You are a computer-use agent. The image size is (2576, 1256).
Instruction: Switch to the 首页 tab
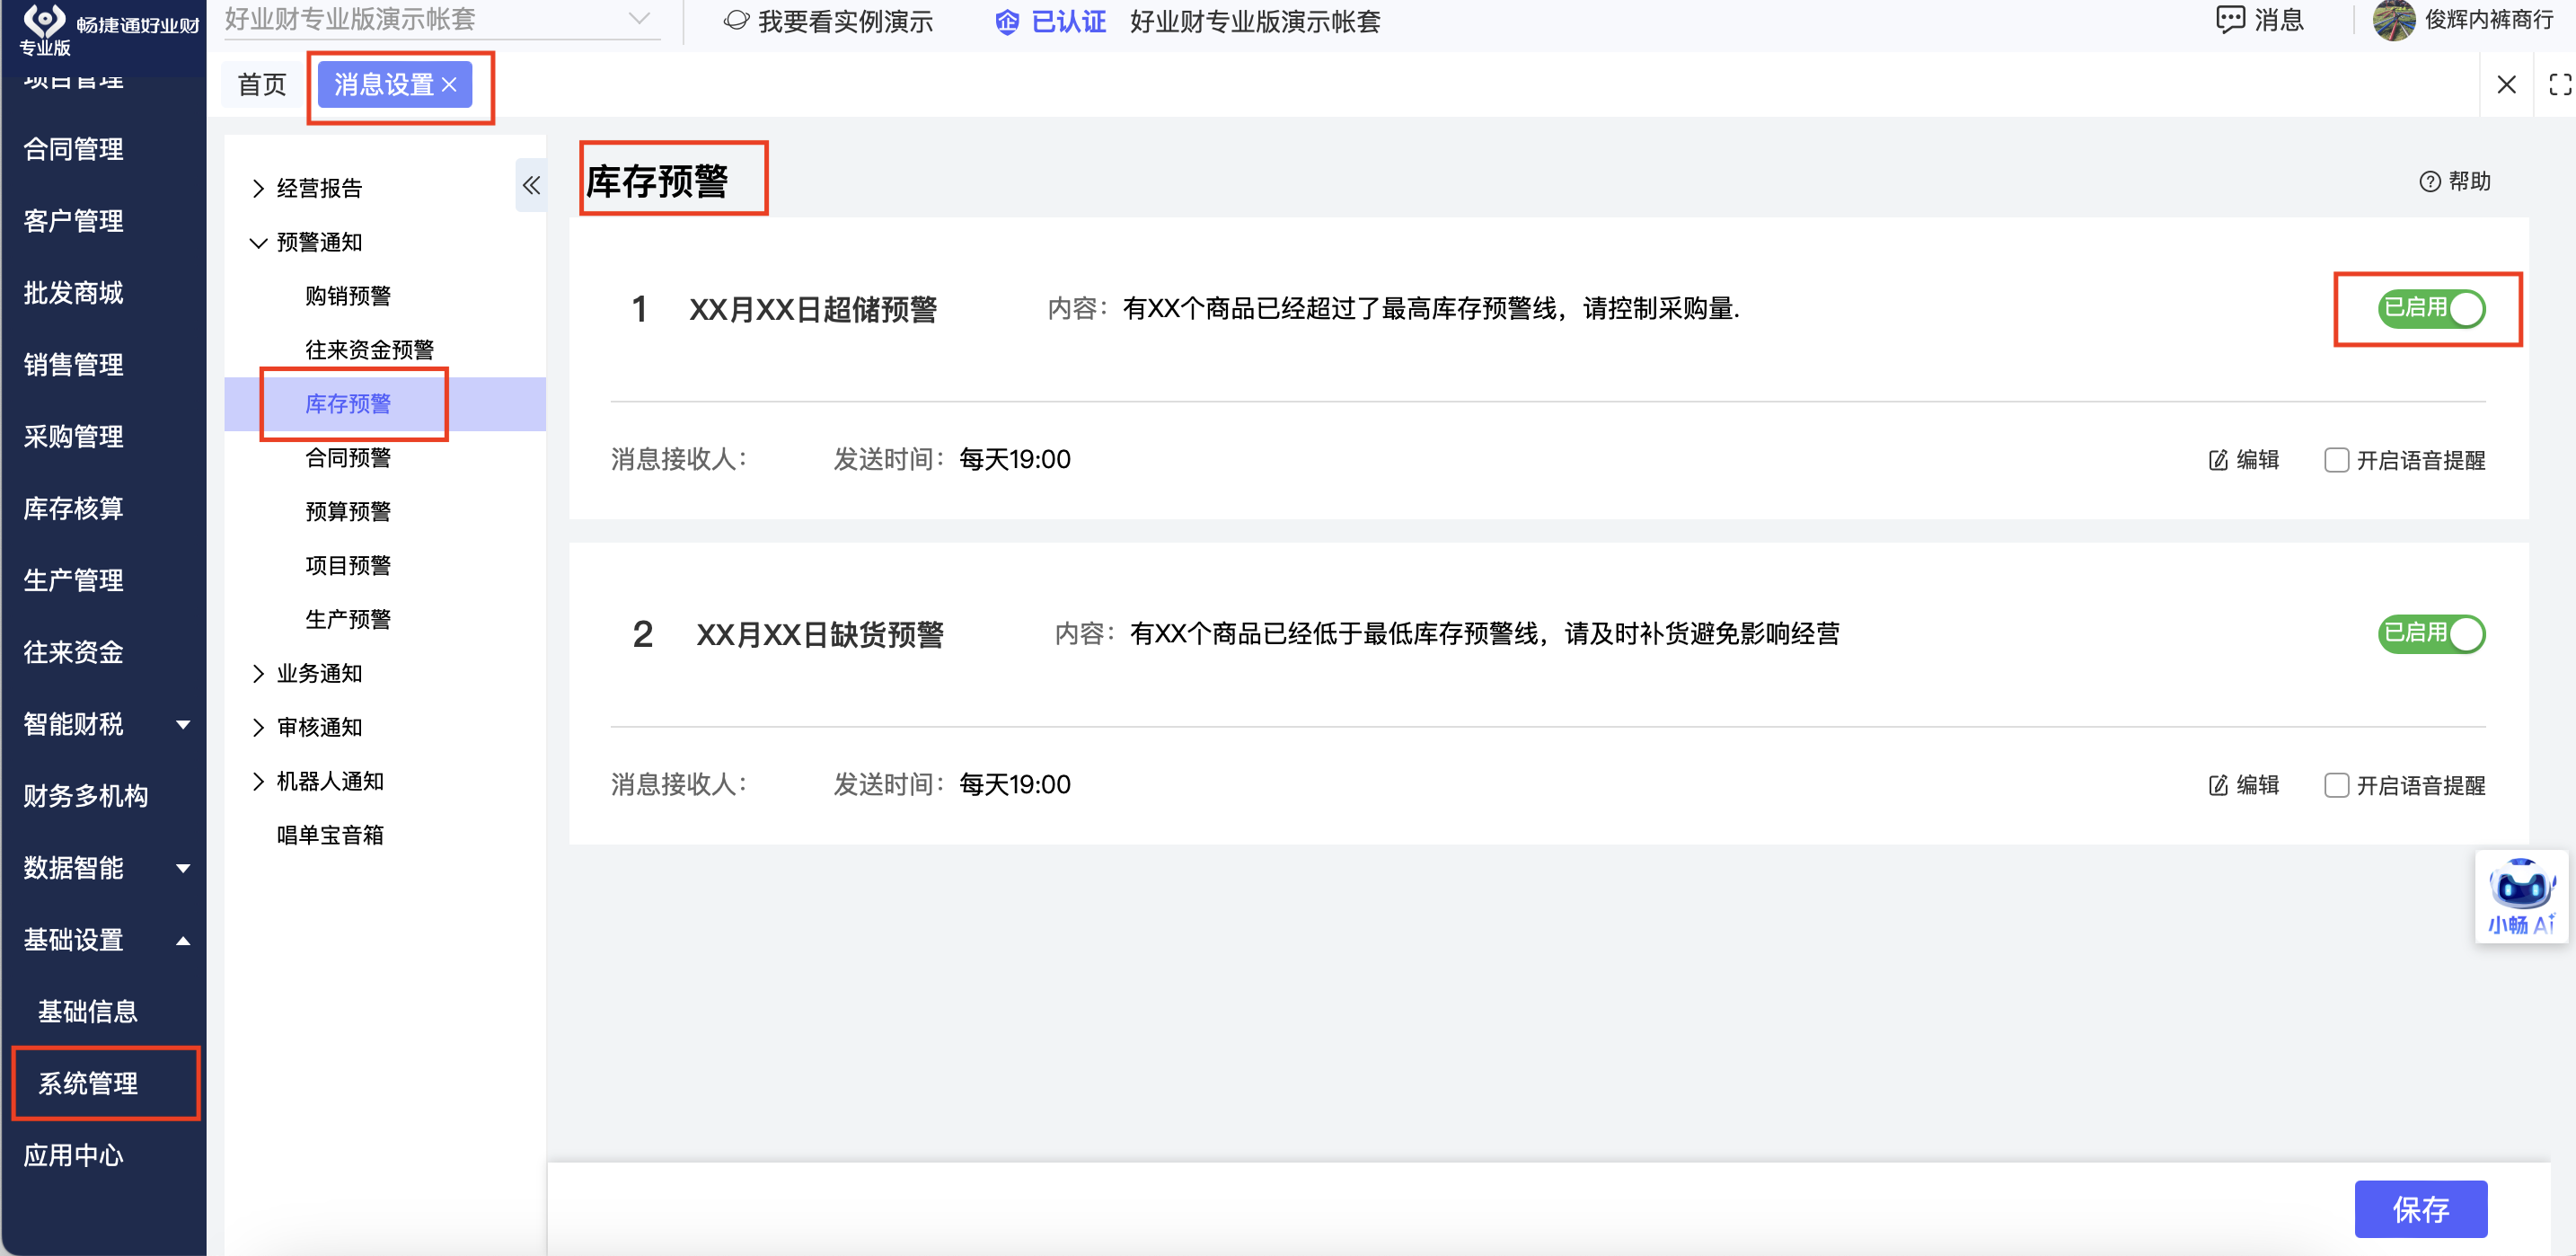262,85
